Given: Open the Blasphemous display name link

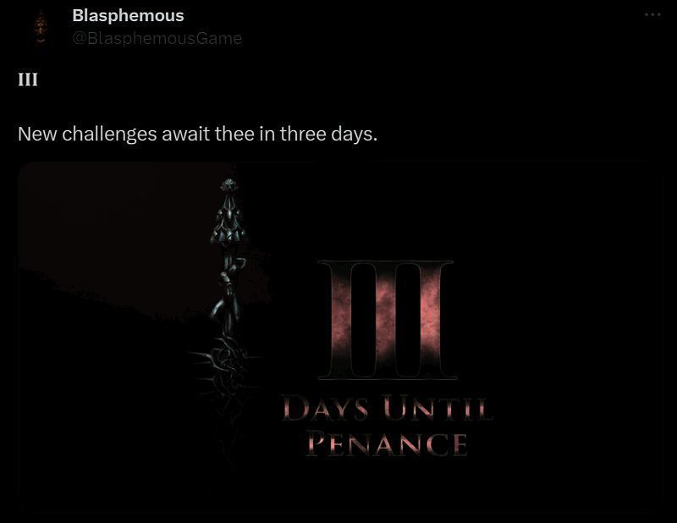Looking at the screenshot, I should [x=129, y=15].
